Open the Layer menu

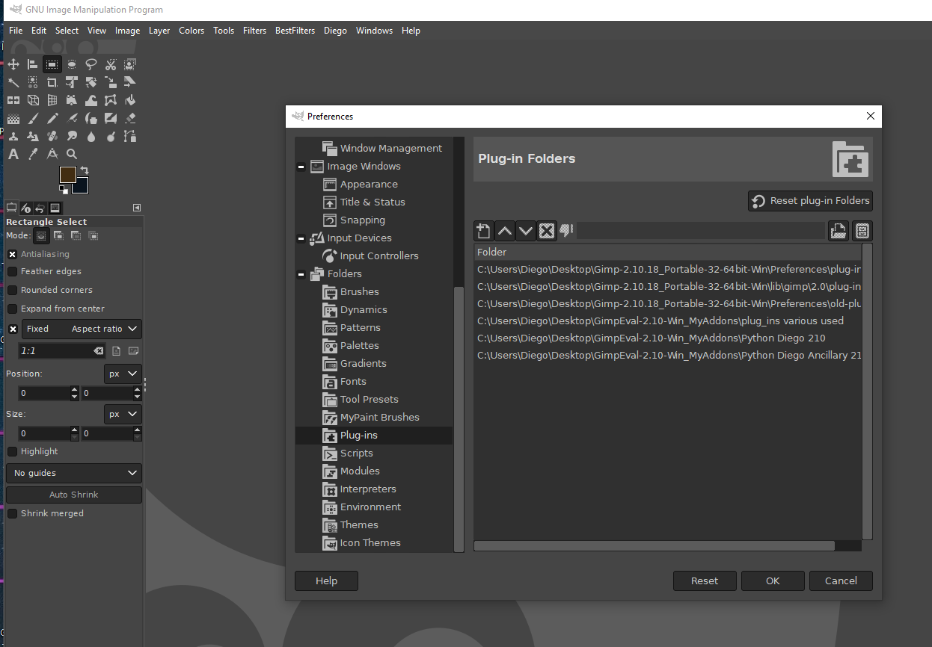tap(159, 31)
